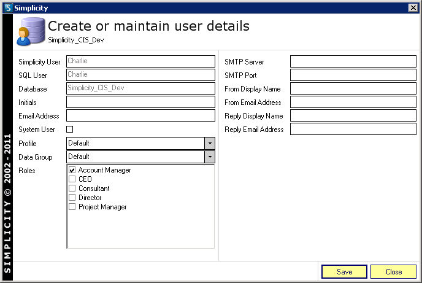Click the 'Simplicity User' label
Screen dimensions: 422x283
39,62
